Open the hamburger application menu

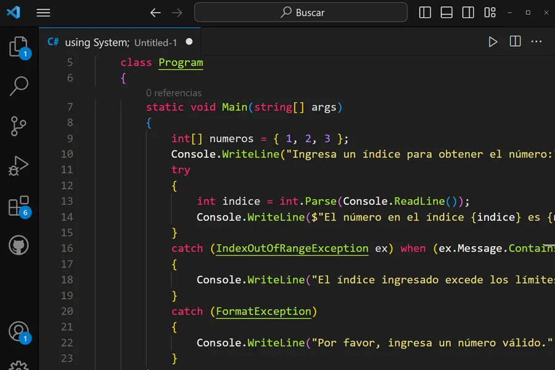point(43,12)
